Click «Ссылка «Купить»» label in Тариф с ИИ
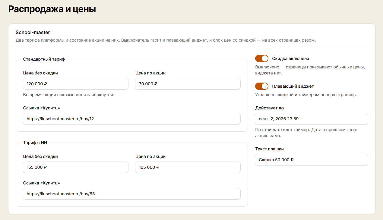The width and height of the screenshot is (383, 220). 42,183
